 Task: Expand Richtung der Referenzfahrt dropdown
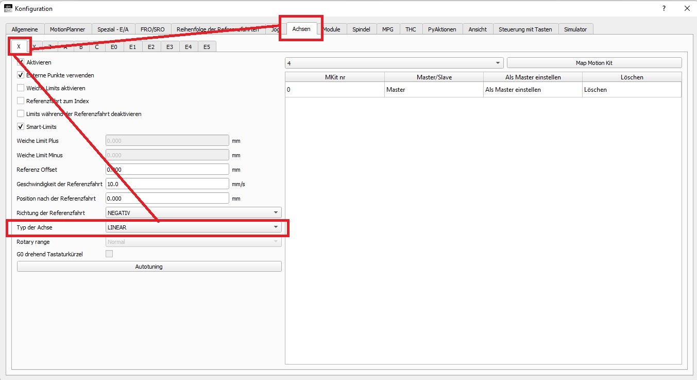(x=193, y=213)
